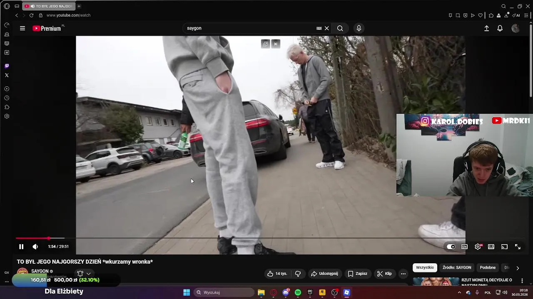Pin the tab with pinboard icon
The height and width of the screenshot is (299, 533).
(450, 15)
